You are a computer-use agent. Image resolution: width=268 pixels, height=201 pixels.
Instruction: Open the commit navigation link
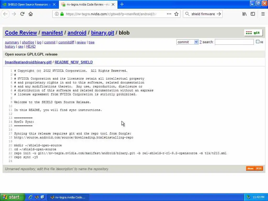[x=50, y=42]
